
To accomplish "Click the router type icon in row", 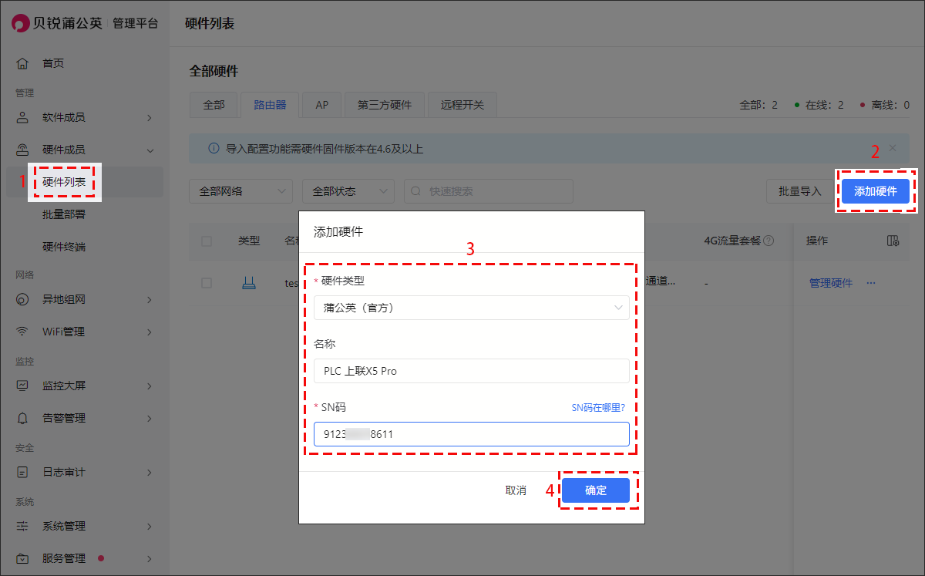I will [x=248, y=283].
